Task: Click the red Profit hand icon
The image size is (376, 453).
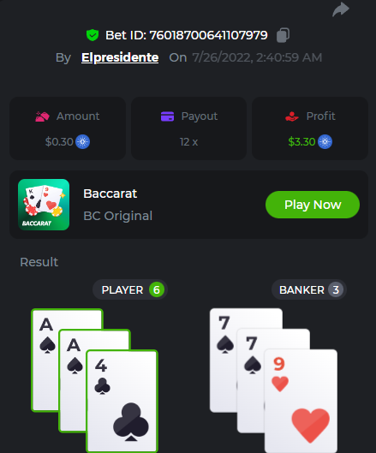Action: tap(292, 116)
